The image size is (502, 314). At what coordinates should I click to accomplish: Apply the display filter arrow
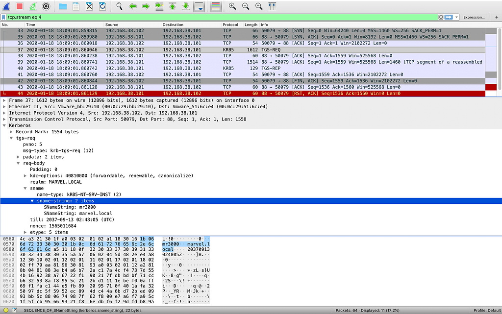[x=449, y=17]
